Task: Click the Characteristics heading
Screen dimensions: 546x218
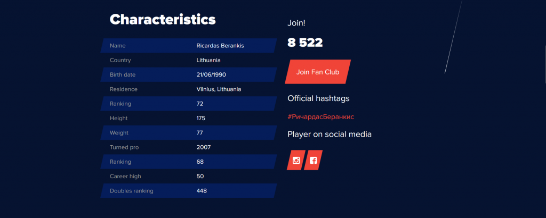Action: (x=163, y=20)
